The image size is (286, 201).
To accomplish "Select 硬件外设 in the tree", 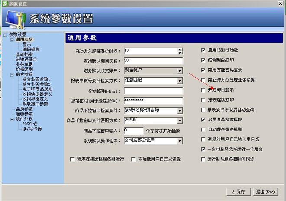I will tap(24, 119).
